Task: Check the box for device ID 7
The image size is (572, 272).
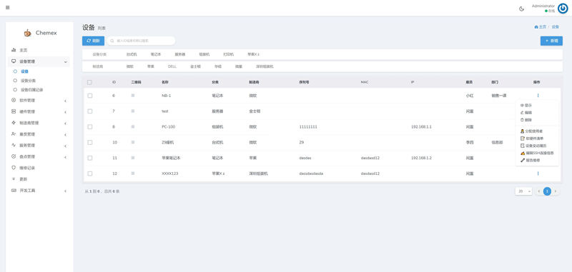Action: click(90, 111)
